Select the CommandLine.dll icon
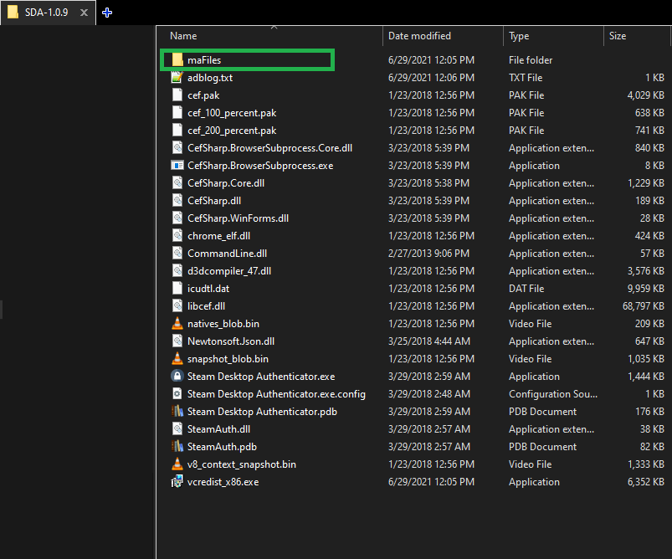Image resolution: width=672 pixels, height=559 pixels. [177, 254]
